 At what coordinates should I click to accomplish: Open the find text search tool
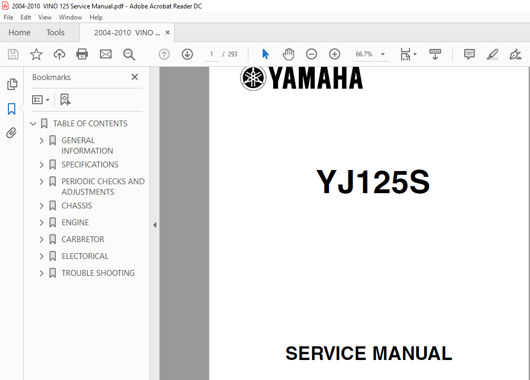point(129,54)
